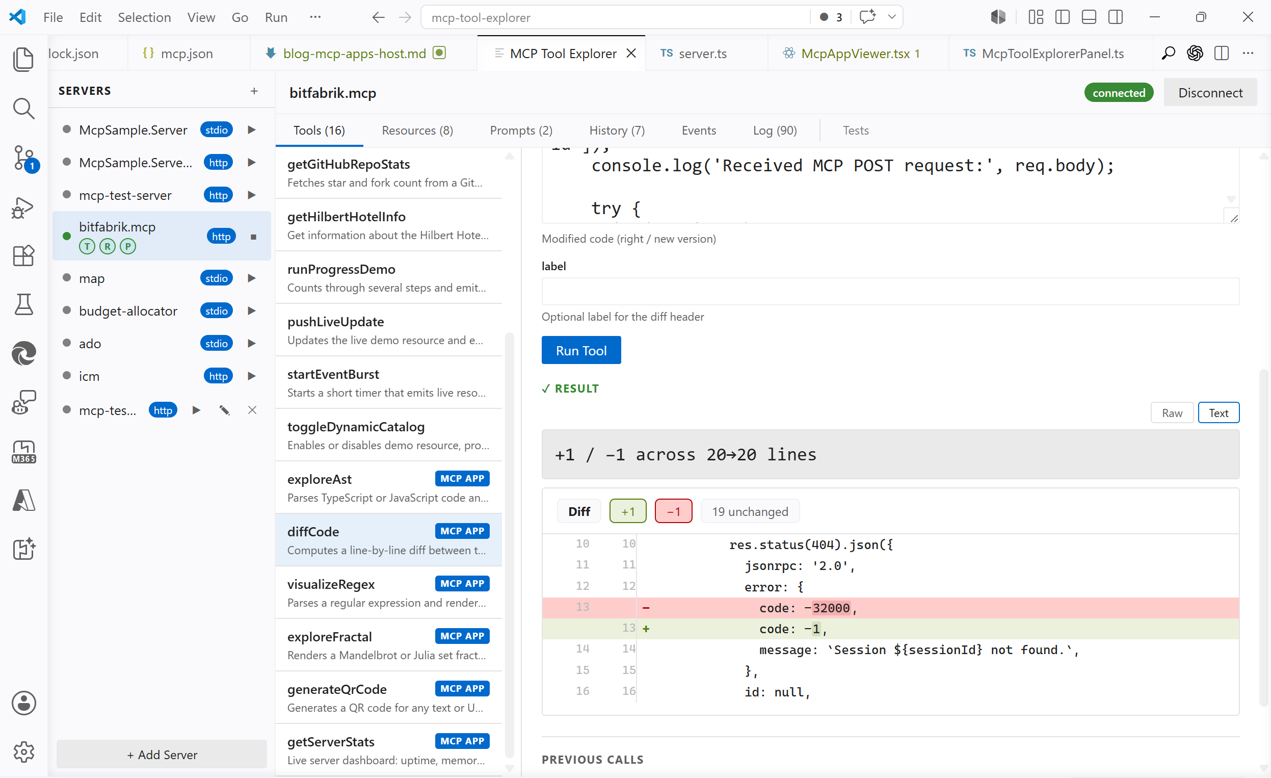Open the Search view in activity bar
This screenshot has width=1271, height=778.
[x=23, y=109]
